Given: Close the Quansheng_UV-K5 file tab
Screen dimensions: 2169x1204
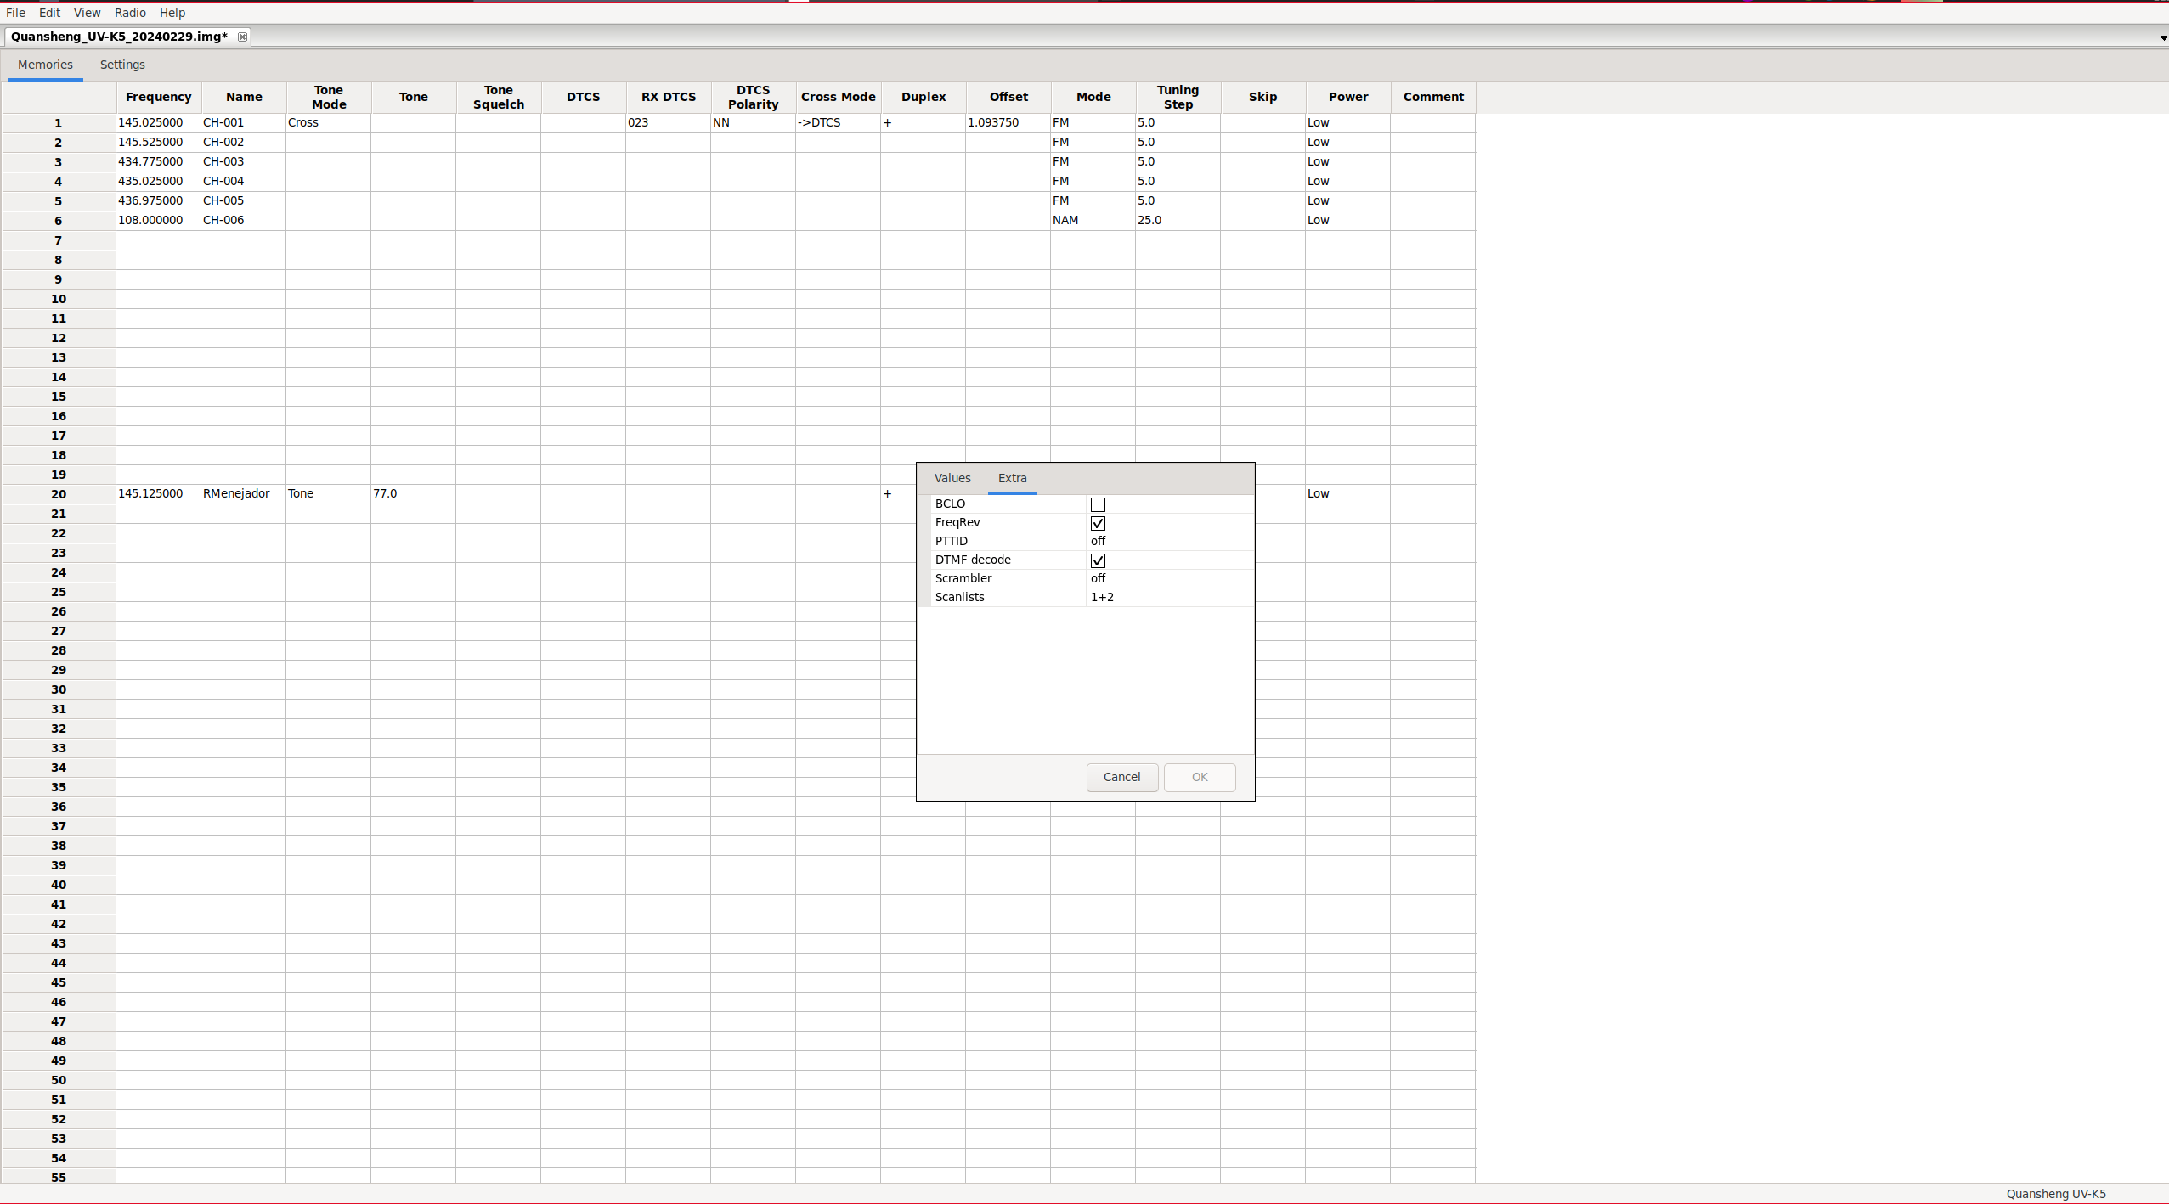Looking at the screenshot, I should pos(242,37).
